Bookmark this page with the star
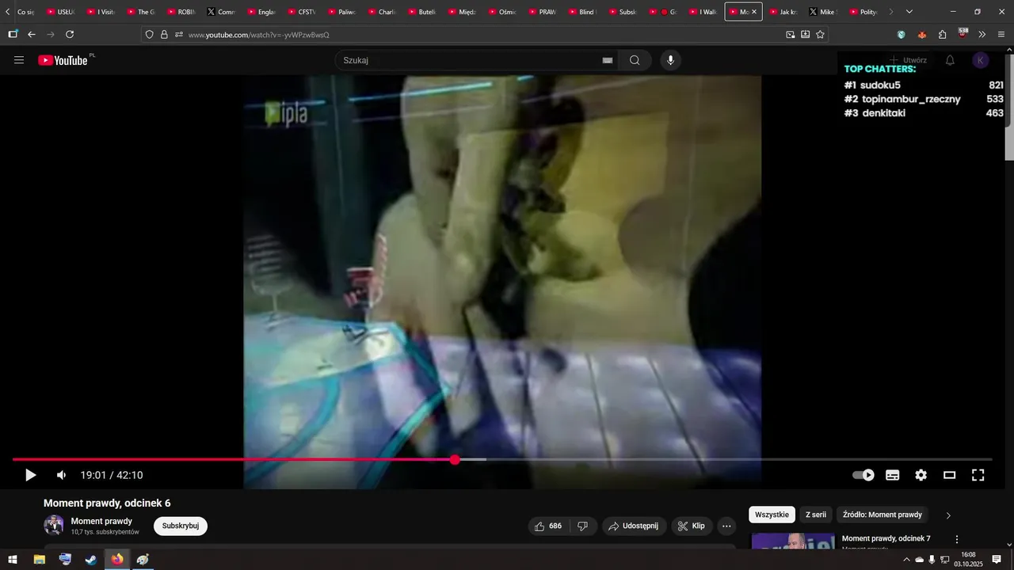This screenshot has width=1014, height=570. click(820, 35)
